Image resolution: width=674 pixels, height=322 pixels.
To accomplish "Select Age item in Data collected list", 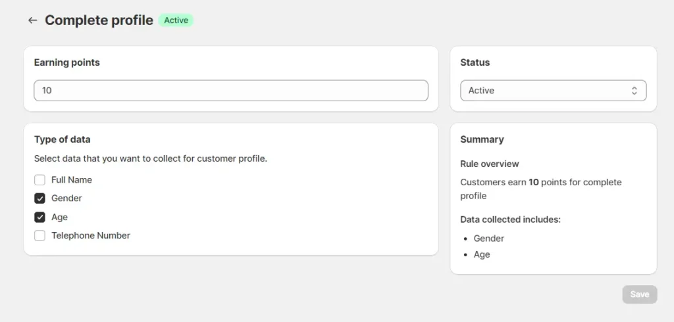I will [x=482, y=254].
